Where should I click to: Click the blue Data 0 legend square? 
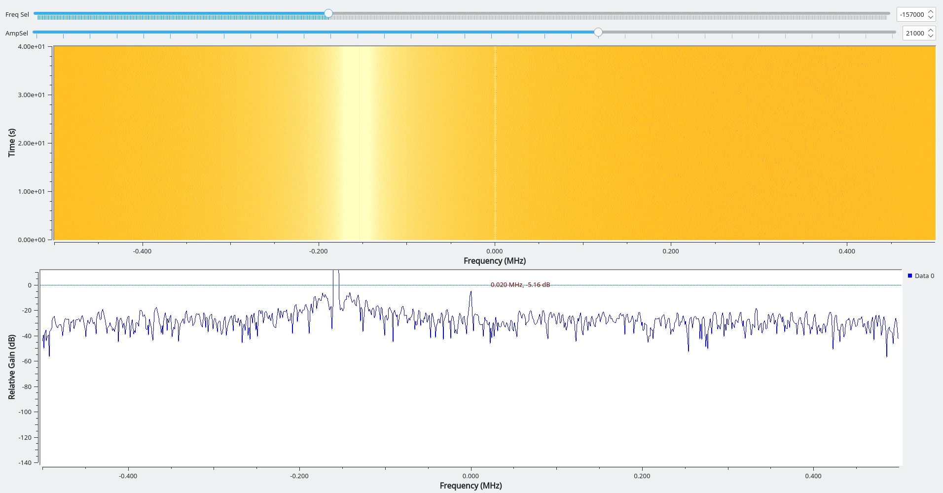(x=910, y=276)
